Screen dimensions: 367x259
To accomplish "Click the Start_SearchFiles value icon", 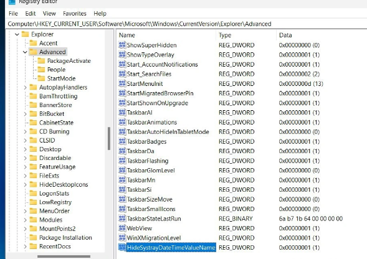I will pyautogui.click(x=122, y=73).
